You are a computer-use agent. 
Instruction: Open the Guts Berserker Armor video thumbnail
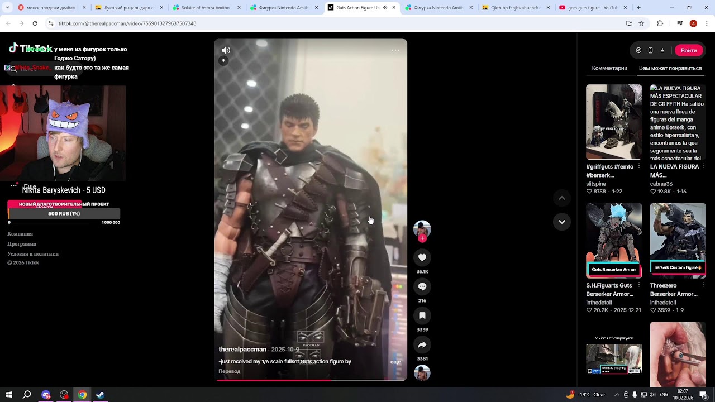click(614, 241)
